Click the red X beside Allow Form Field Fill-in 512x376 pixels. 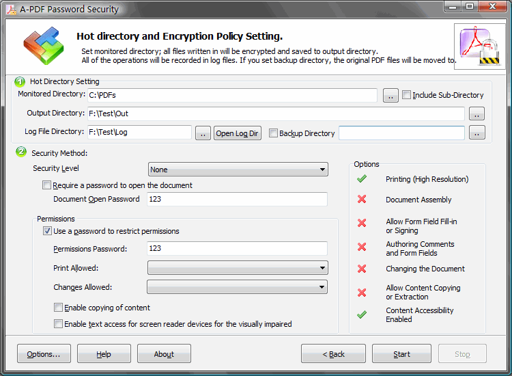coord(361,223)
